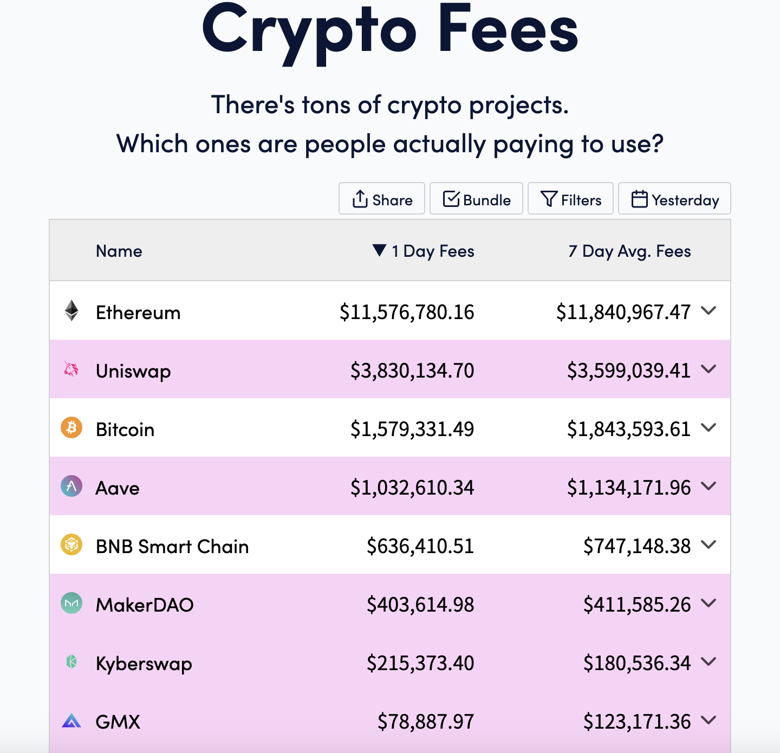Click the orange Bitcoin logo icon

tap(71, 428)
